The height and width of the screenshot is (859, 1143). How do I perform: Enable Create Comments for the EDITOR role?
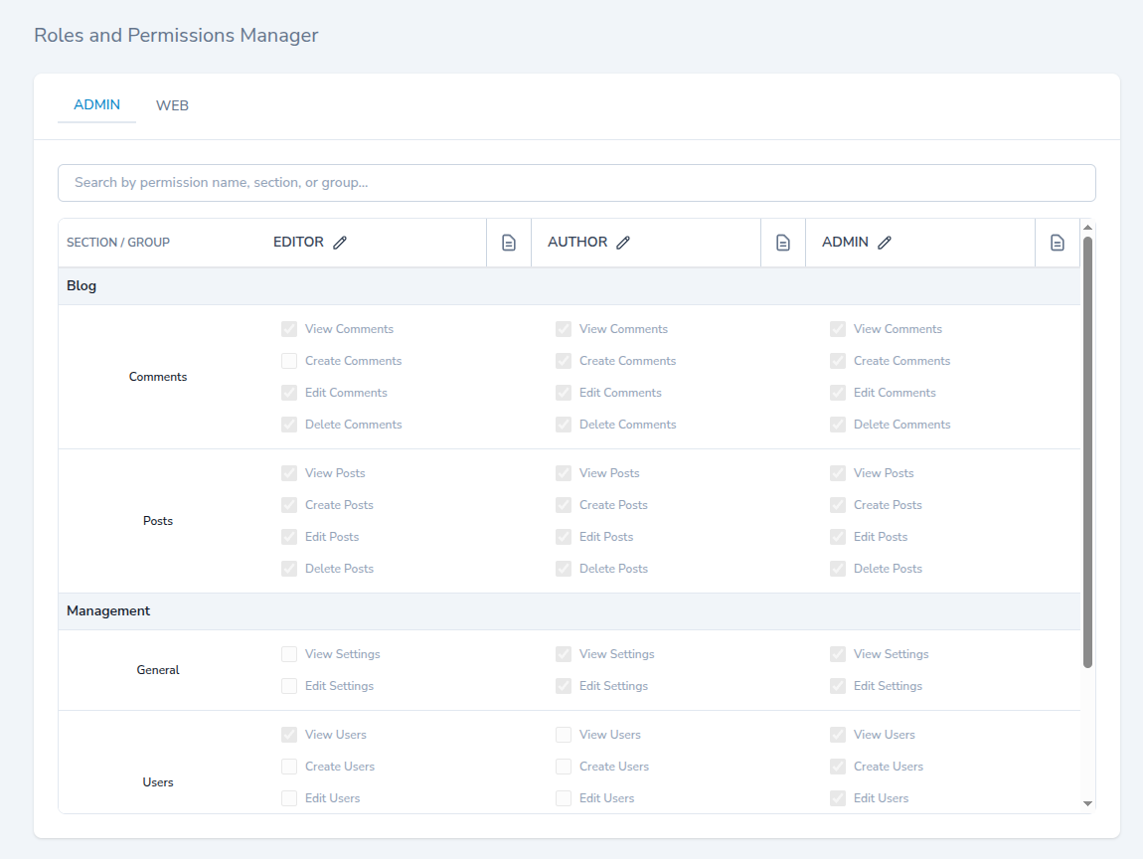288,361
